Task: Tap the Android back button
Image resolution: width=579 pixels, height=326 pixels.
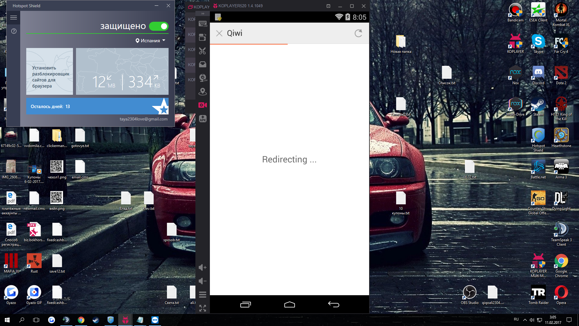Action: 334,304
